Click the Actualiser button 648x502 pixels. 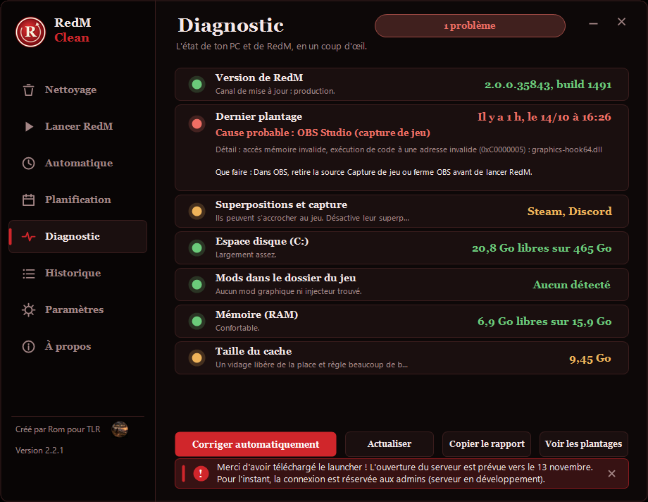[x=390, y=444]
